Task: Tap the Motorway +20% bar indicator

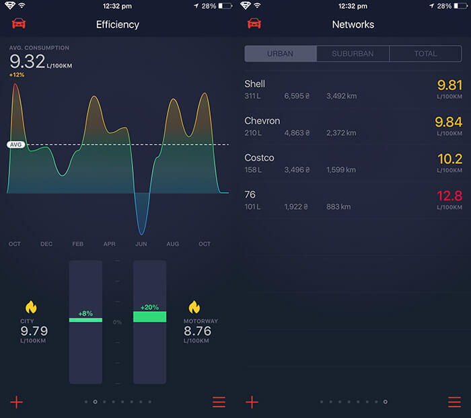Action: 149,315
